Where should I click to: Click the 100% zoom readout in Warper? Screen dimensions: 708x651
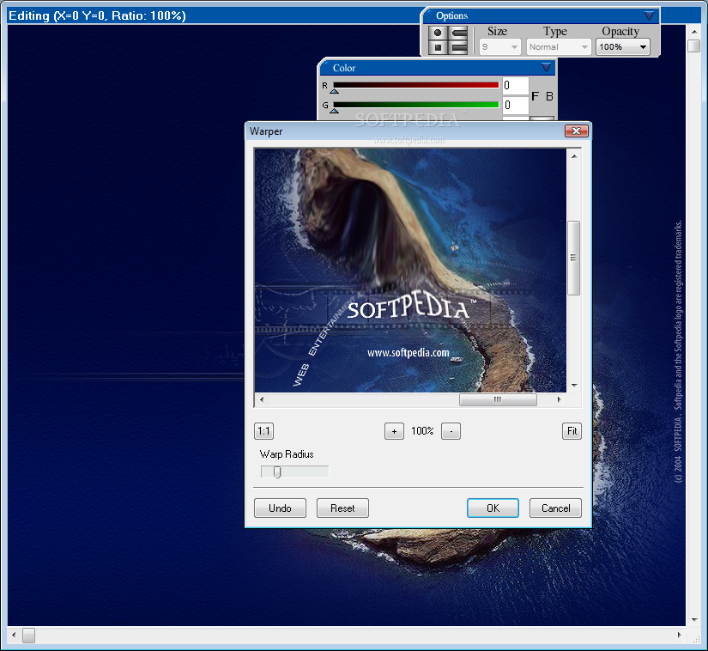coord(422,431)
